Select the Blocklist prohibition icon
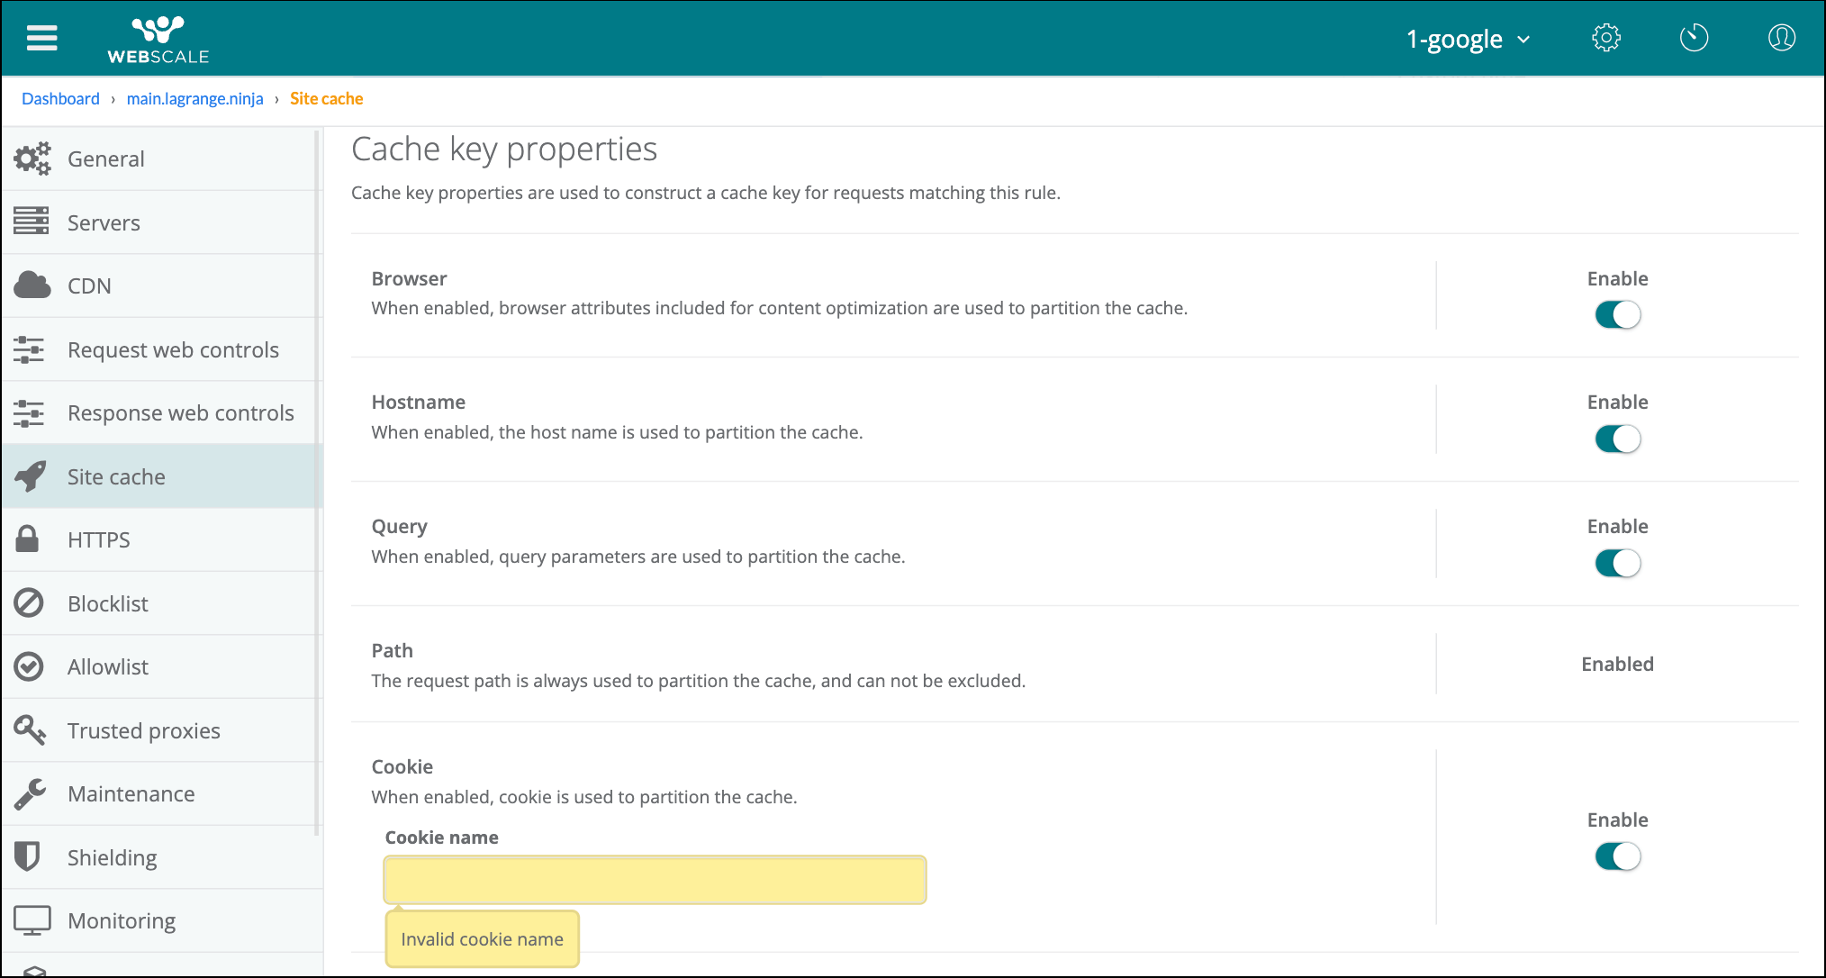This screenshot has width=1826, height=978. [30, 602]
